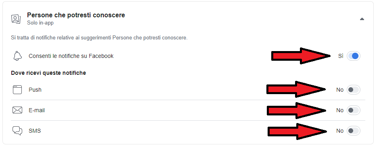The image size is (377, 148).
Task: Enable the Push notifications switch
Action: click(353, 90)
